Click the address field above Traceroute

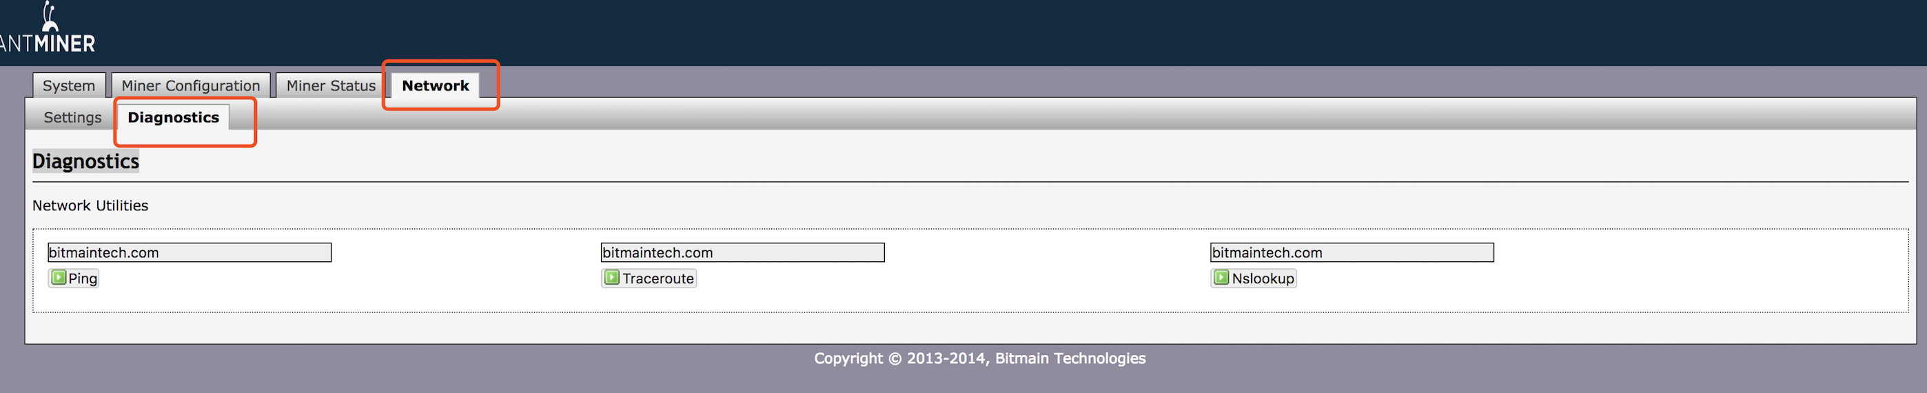(x=742, y=252)
